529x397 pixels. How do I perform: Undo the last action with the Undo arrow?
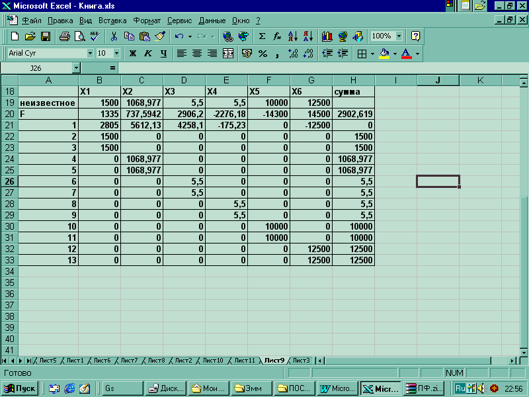click(179, 36)
